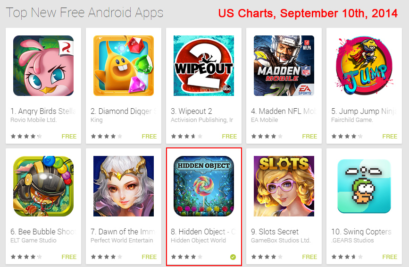
Task: Click star rating under Diamond Digger
Action: [x=107, y=136]
